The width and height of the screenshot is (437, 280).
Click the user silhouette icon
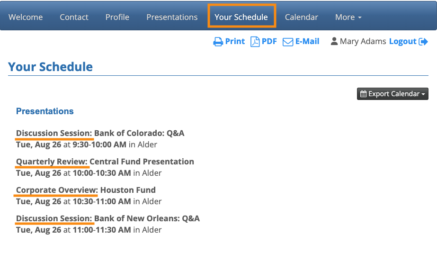tap(334, 41)
